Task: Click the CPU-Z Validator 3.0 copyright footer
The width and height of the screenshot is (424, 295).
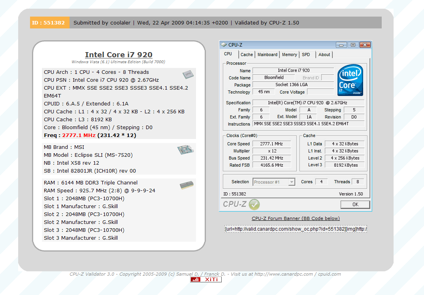Action: [x=205, y=274]
